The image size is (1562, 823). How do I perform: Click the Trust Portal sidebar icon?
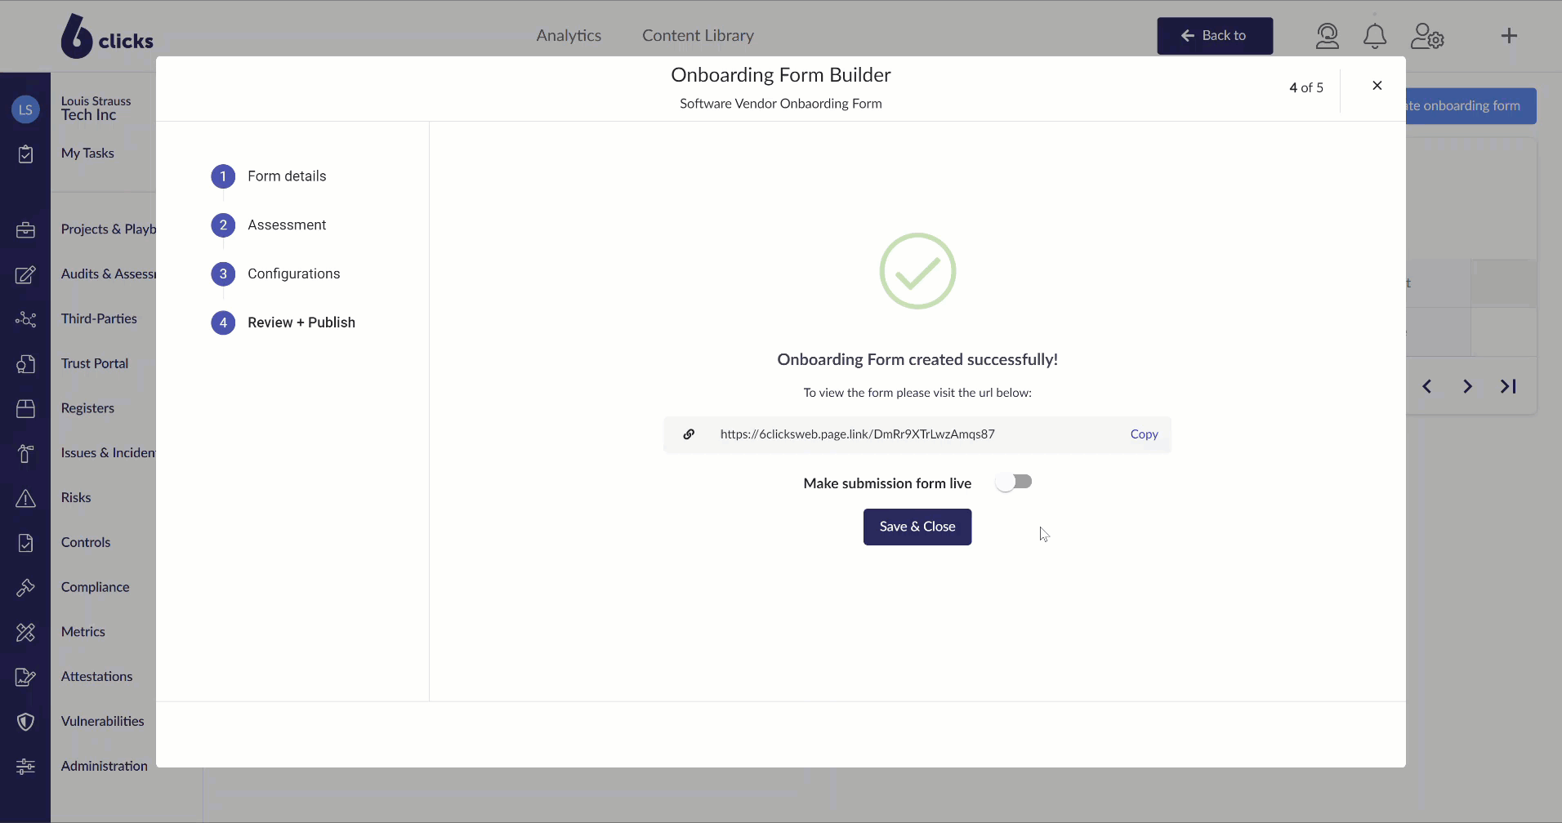pyautogui.click(x=26, y=364)
